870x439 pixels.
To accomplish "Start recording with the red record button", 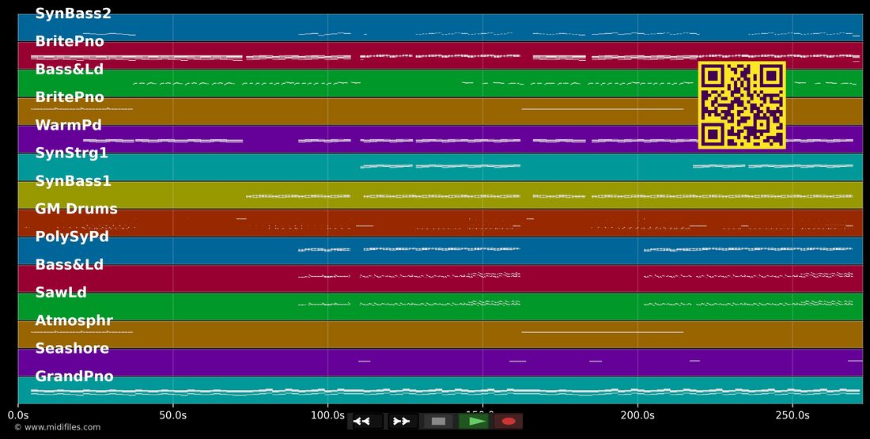I will (x=509, y=422).
